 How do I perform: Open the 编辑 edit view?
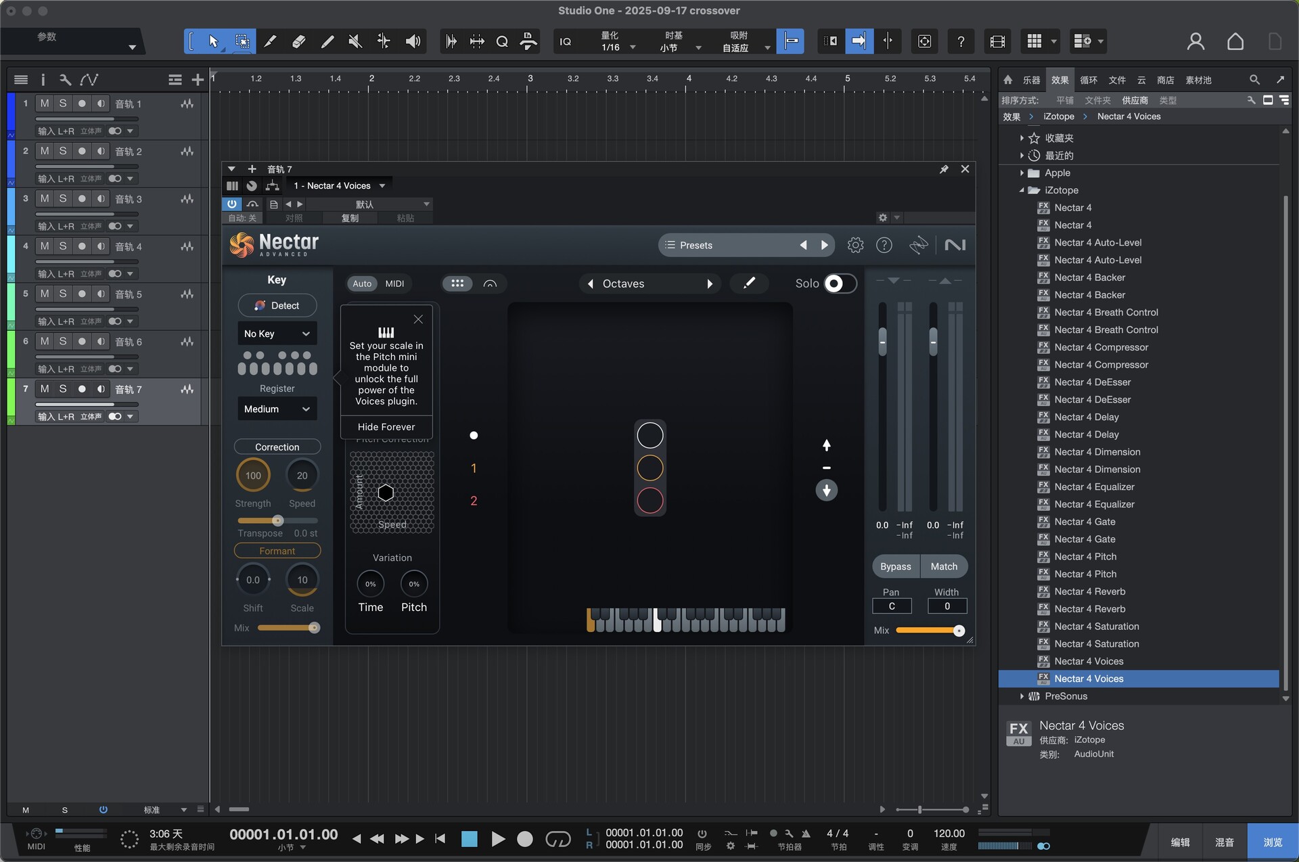pos(1181,842)
